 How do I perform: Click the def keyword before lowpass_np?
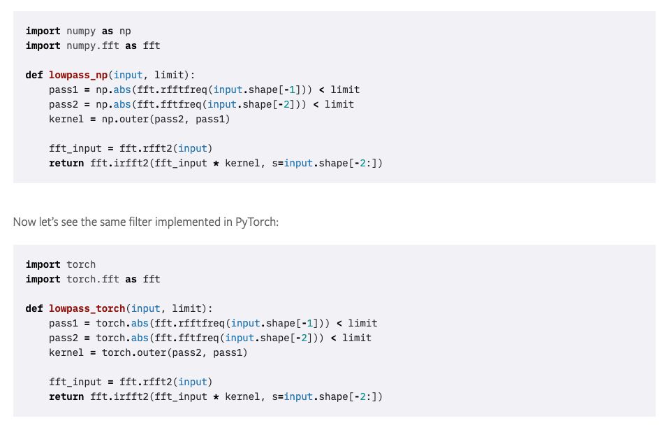point(34,75)
